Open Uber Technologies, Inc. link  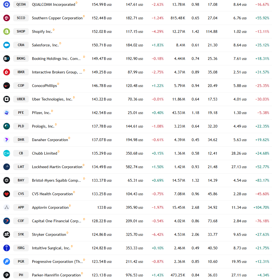[x=52, y=99]
